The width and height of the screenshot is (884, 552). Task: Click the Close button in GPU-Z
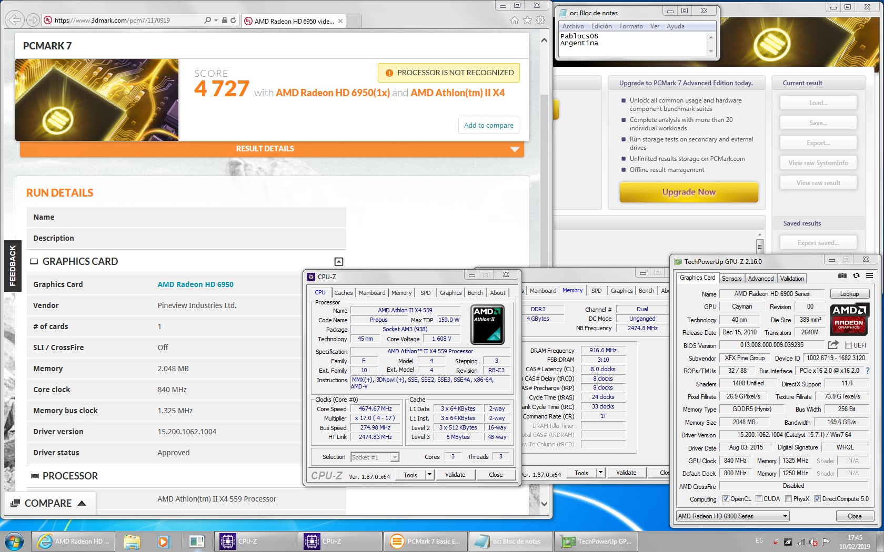coord(855,516)
